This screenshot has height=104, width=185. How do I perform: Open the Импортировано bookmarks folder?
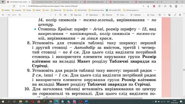coord(132,10)
